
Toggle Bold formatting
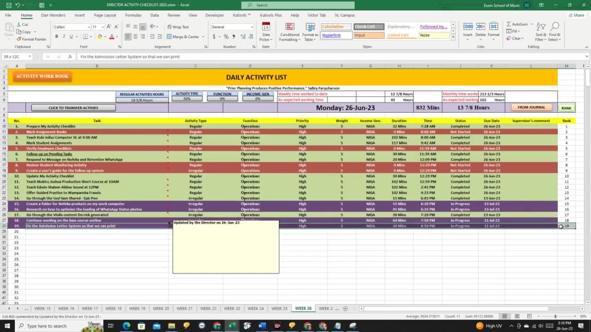pos(57,37)
